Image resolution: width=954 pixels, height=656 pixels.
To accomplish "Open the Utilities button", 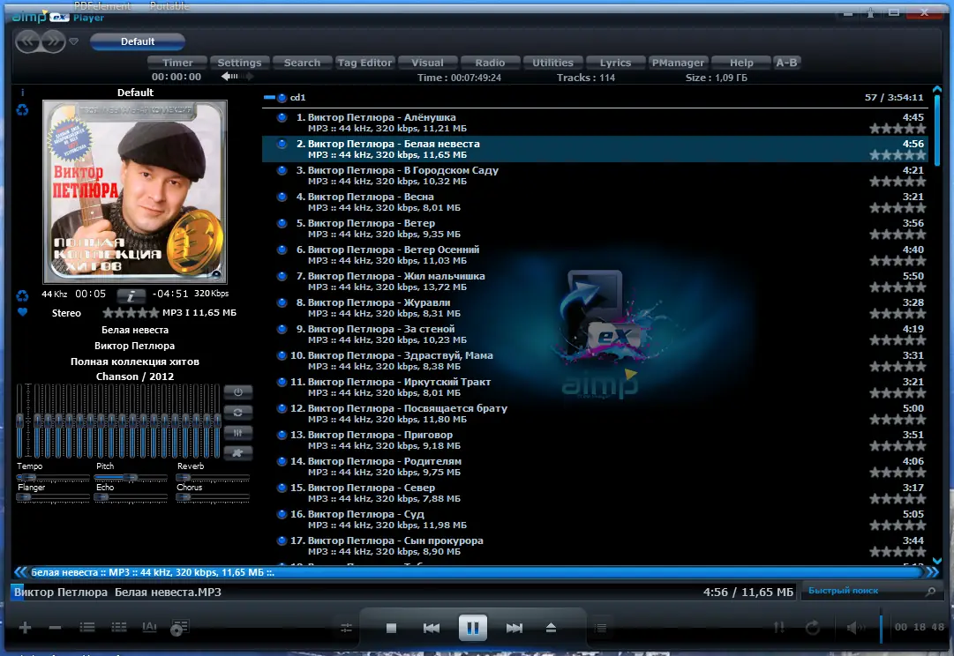I will point(552,63).
